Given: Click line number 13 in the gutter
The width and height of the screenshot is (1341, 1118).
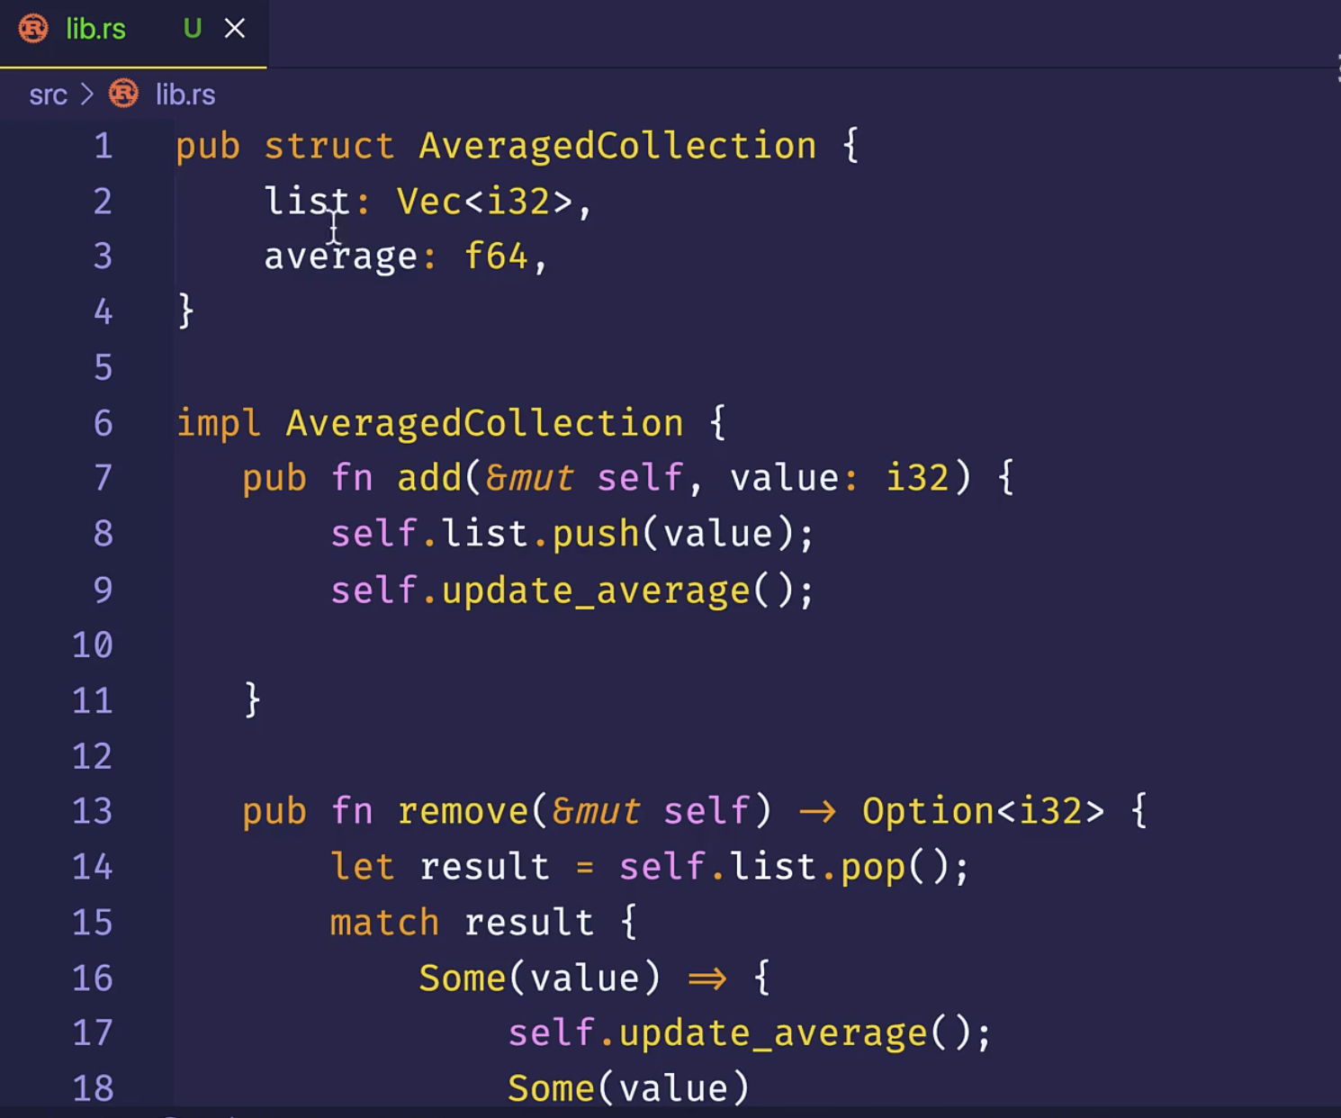Looking at the screenshot, I should [93, 811].
